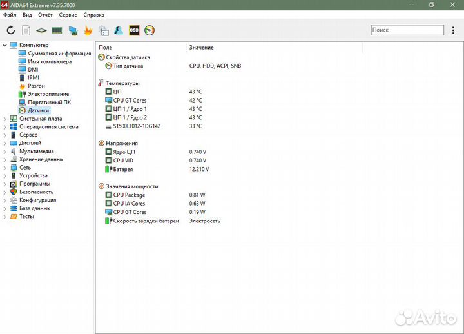Viewport: 464px width, 334px height.
Task: Open the Отчёт menu
Action: coord(45,15)
